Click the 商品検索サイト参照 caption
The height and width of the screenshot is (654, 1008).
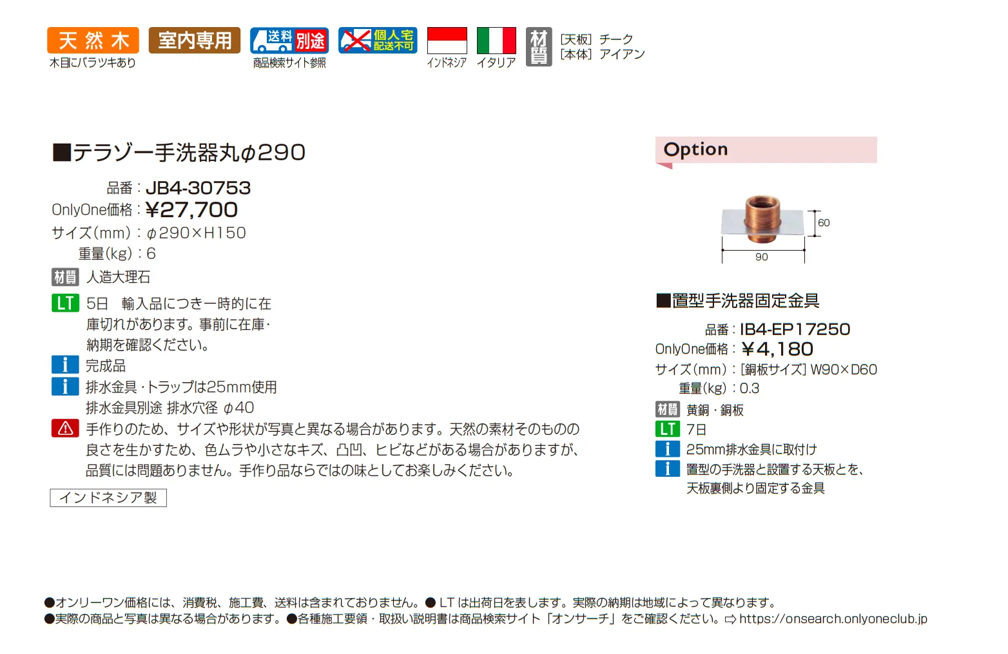(289, 63)
